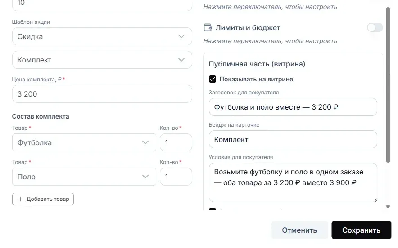The image size is (398, 248).
Task: Click the chevron arrow in Комплект field
Action: tap(181, 60)
